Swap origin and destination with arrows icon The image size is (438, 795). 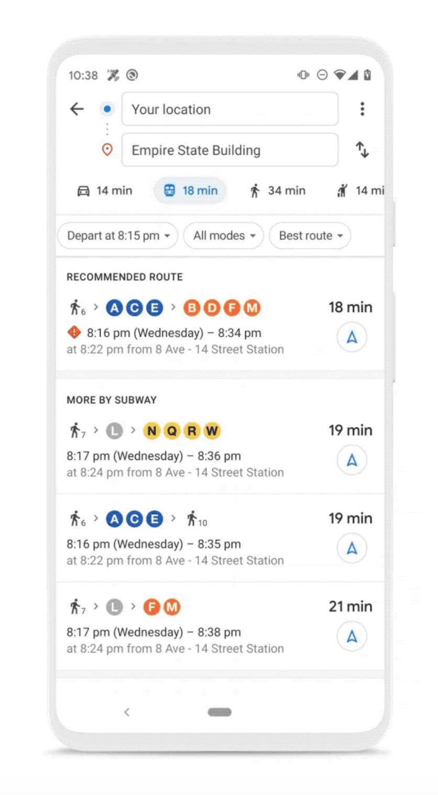(362, 150)
